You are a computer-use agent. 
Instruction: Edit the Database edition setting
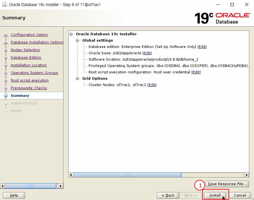click(x=202, y=47)
